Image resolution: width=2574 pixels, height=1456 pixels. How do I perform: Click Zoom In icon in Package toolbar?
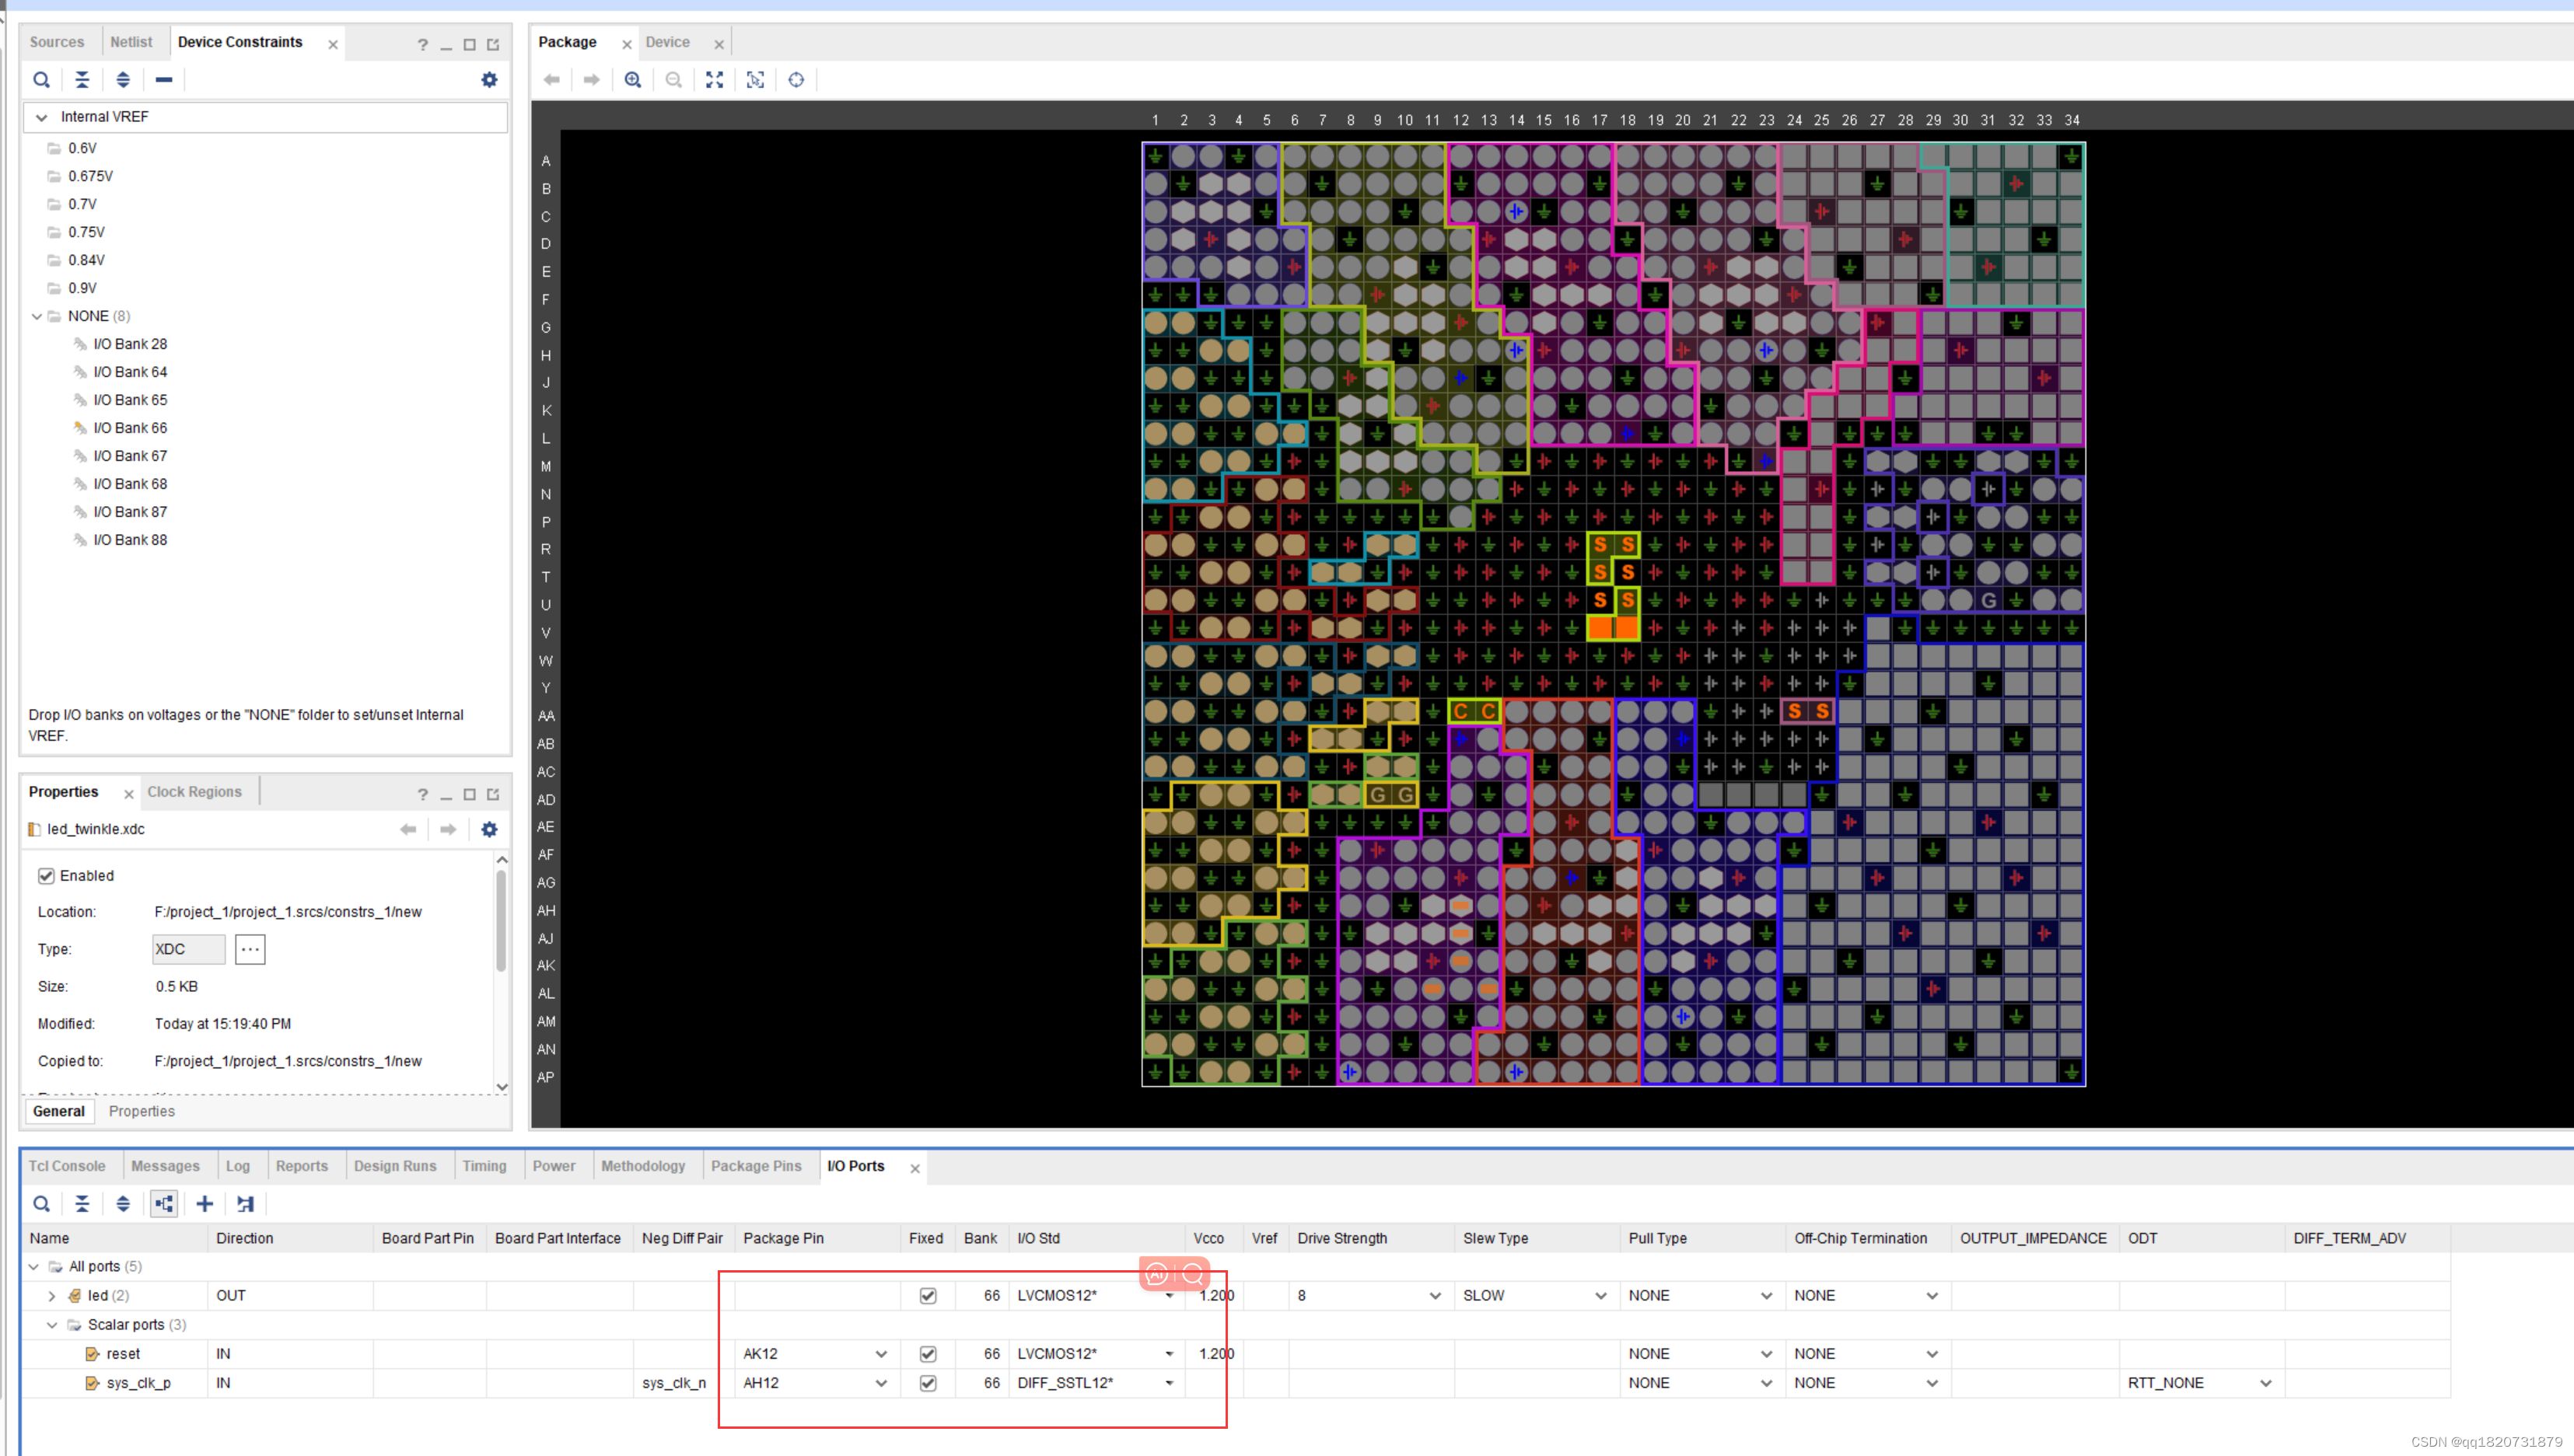632,80
